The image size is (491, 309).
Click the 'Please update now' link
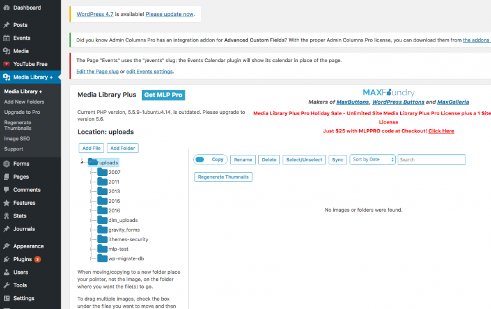(169, 13)
